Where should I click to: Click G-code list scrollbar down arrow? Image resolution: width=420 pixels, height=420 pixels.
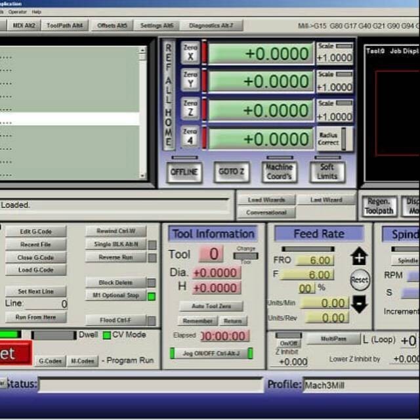click(142, 176)
